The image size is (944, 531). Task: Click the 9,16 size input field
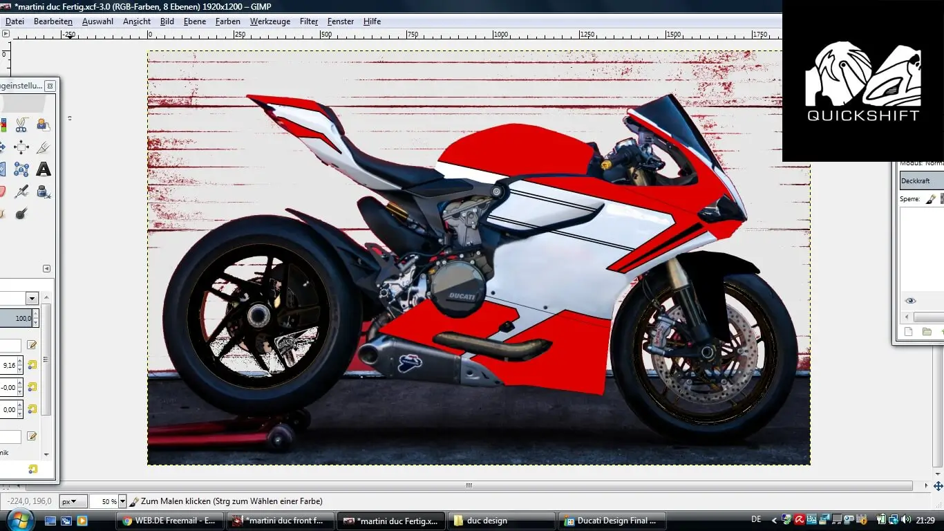point(8,365)
